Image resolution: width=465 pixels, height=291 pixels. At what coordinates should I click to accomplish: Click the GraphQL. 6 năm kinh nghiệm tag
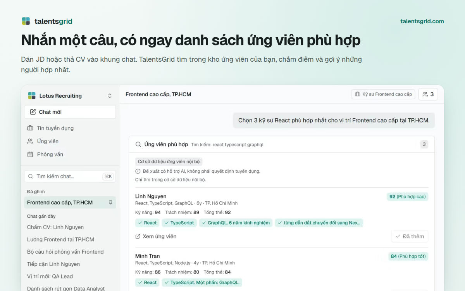point(236,223)
